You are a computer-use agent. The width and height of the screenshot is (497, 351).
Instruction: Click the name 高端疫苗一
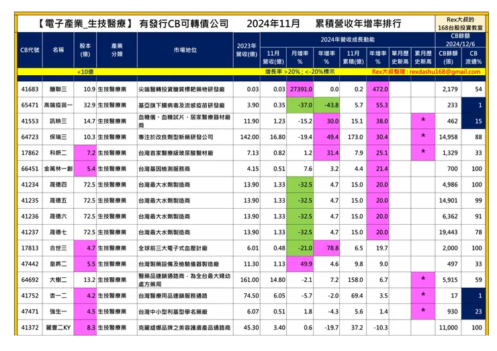tap(58, 105)
